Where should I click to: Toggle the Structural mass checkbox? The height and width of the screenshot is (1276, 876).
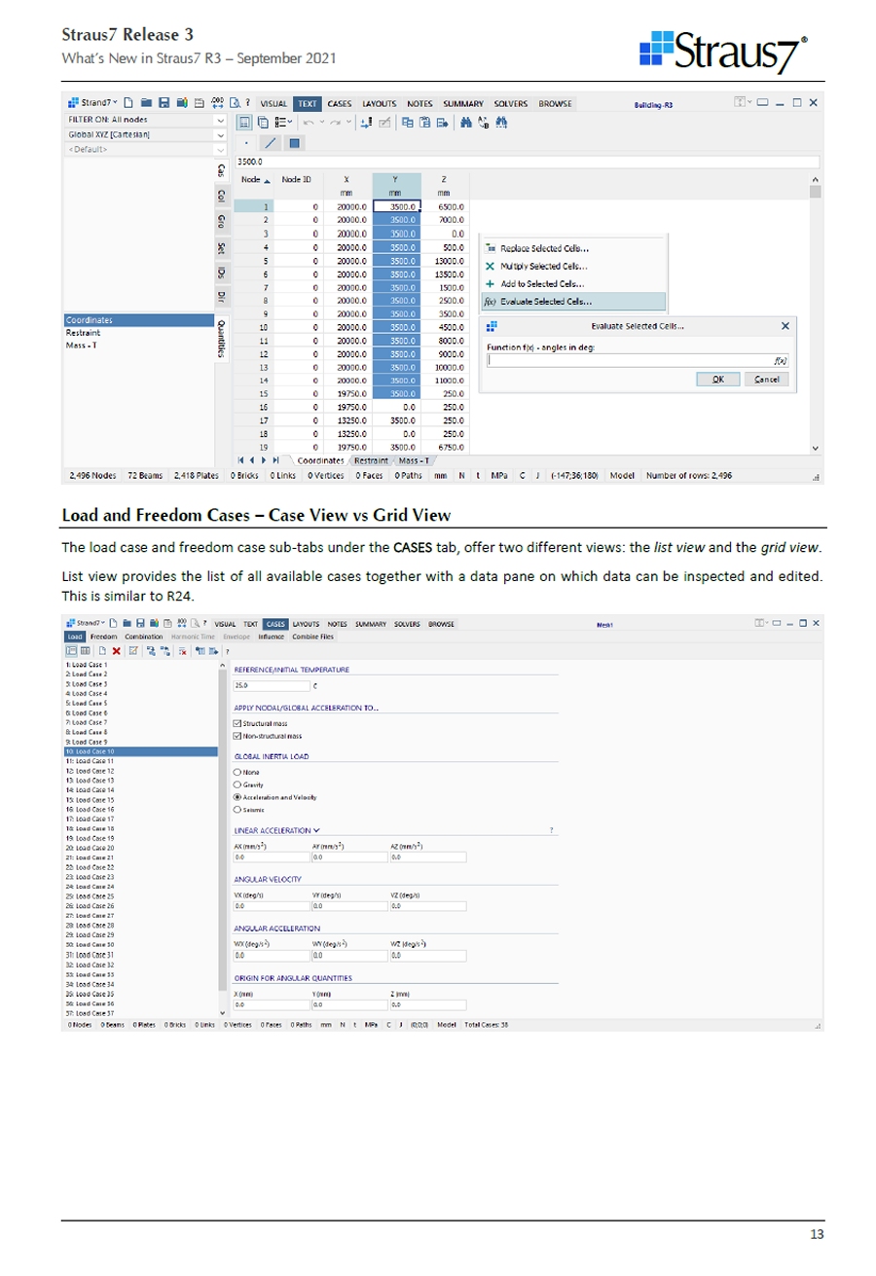coord(239,724)
